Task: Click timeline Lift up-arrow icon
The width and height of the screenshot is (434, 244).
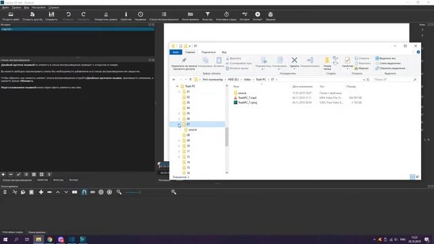Action: (x=58, y=192)
